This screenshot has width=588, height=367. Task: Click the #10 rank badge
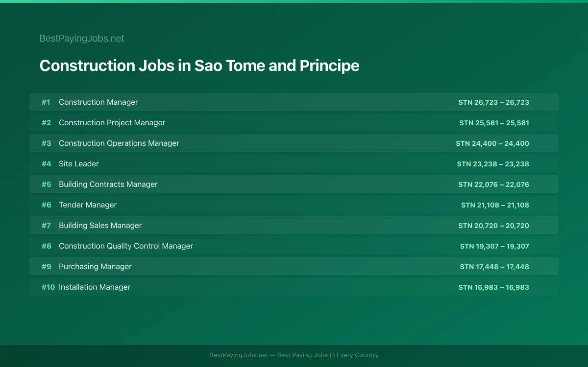coord(48,287)
